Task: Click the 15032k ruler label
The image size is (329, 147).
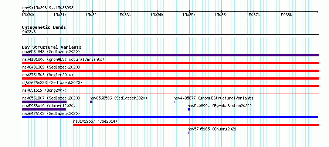Action: click(92, 15)
